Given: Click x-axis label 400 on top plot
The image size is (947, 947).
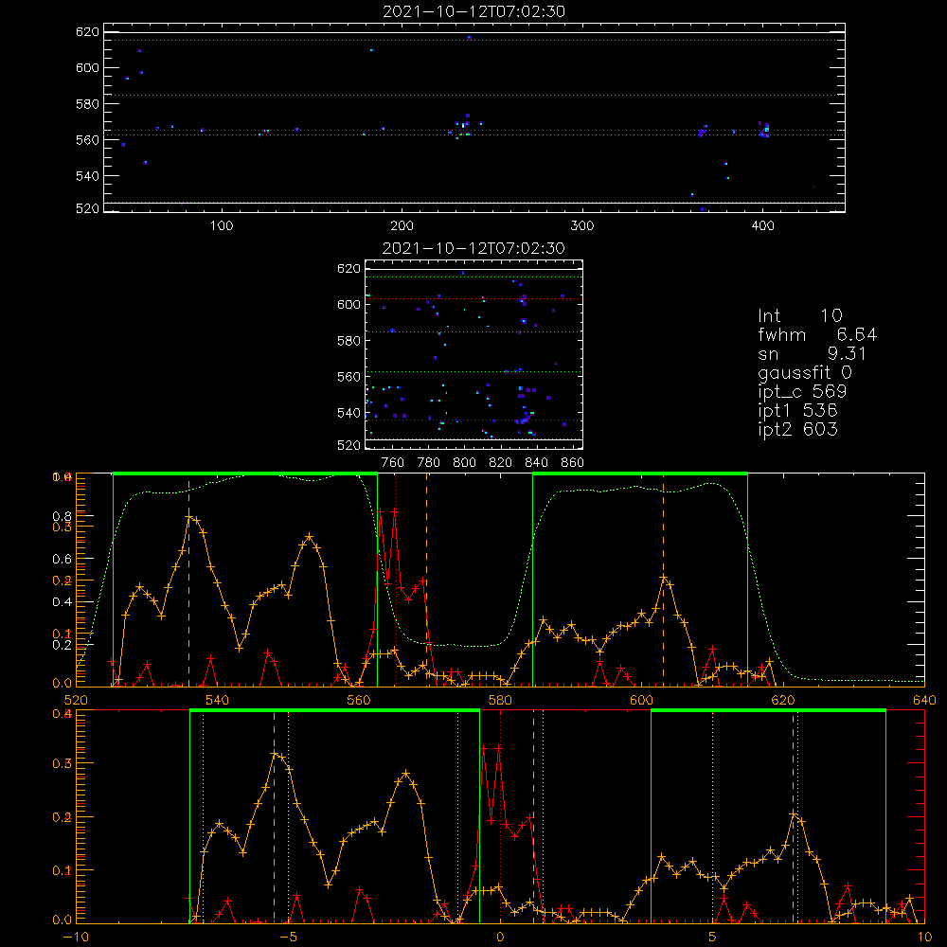Looking at the screenshot, I should pyautogui.click(x=762, y=226).
